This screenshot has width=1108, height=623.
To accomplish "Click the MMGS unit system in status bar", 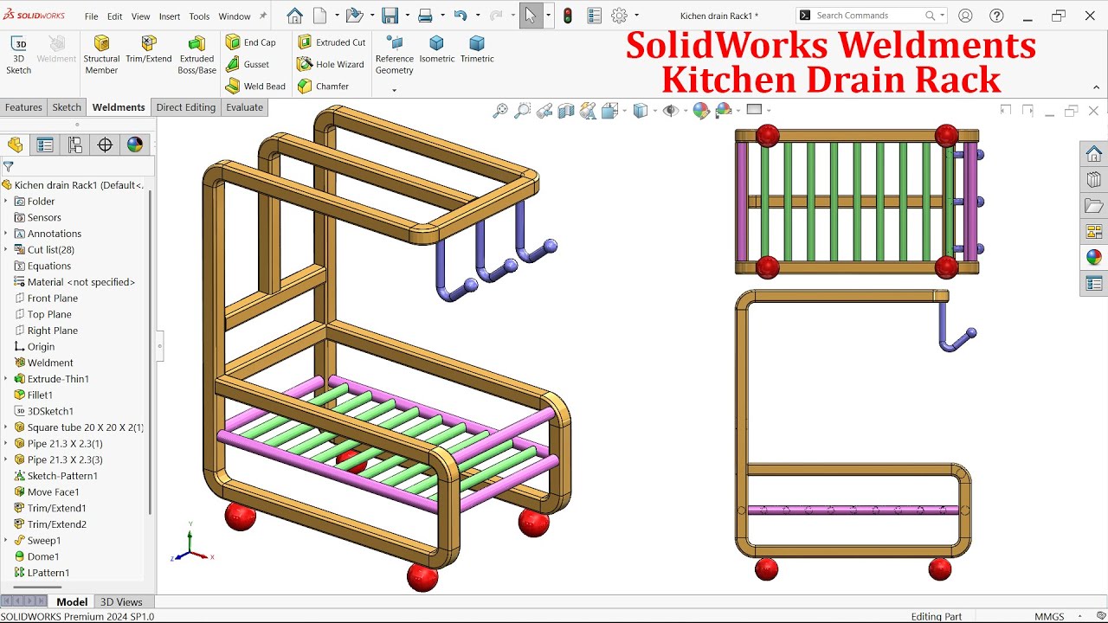I will coord(1049,616).
